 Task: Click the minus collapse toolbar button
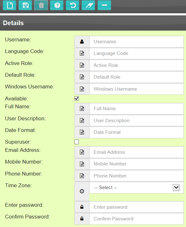click(x=104, y=5)
